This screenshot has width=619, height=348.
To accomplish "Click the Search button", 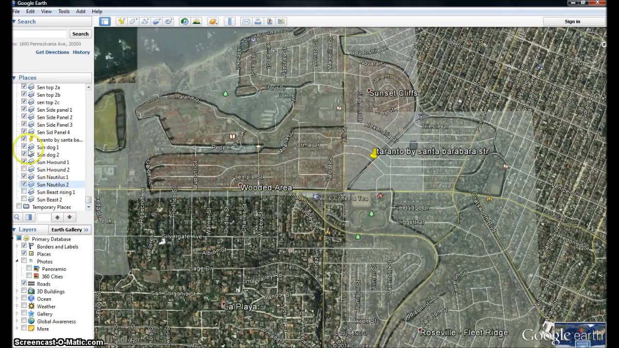I will (x=80, y=34).
